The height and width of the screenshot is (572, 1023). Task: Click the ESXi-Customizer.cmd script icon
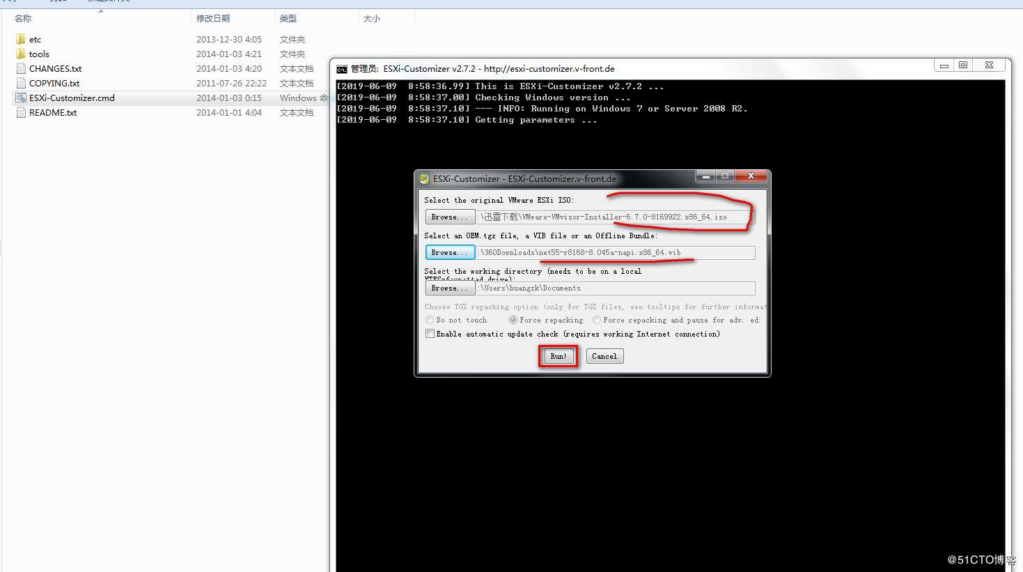click(x=21, y=98)
